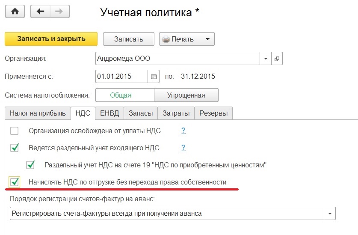Show help for separate incoming VAT accounting
Viewport: 358px width, 235px height.
click(183, 148)
